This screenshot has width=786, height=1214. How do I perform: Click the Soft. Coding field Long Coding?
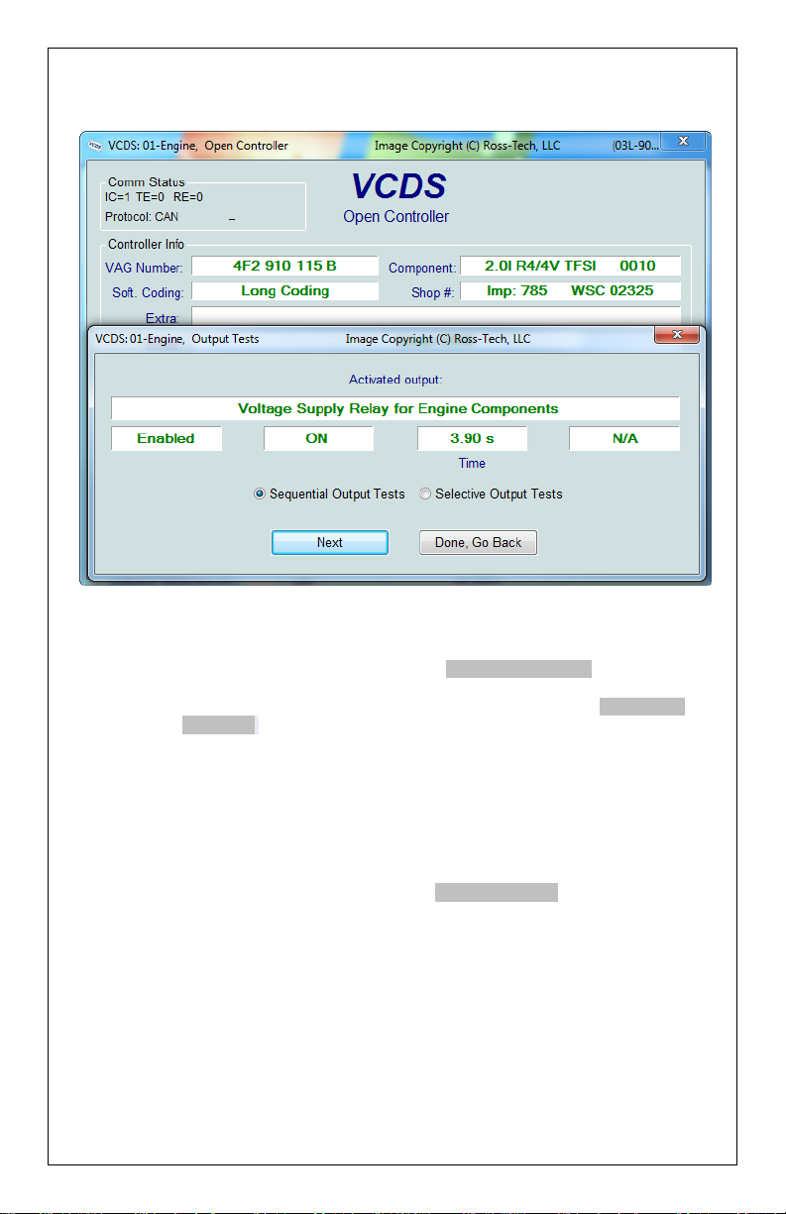pos(284,291)
